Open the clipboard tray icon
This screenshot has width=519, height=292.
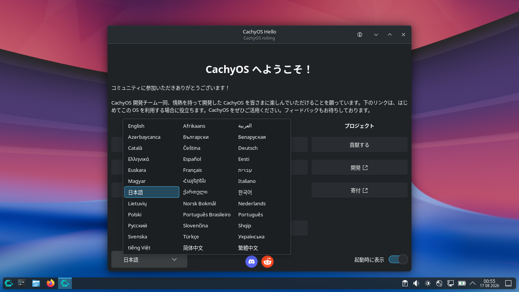pos(405,283)
